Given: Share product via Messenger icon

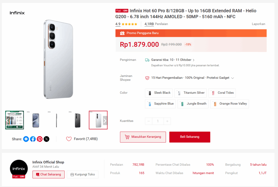Looking at the screenshot, I should pos(26,139).
